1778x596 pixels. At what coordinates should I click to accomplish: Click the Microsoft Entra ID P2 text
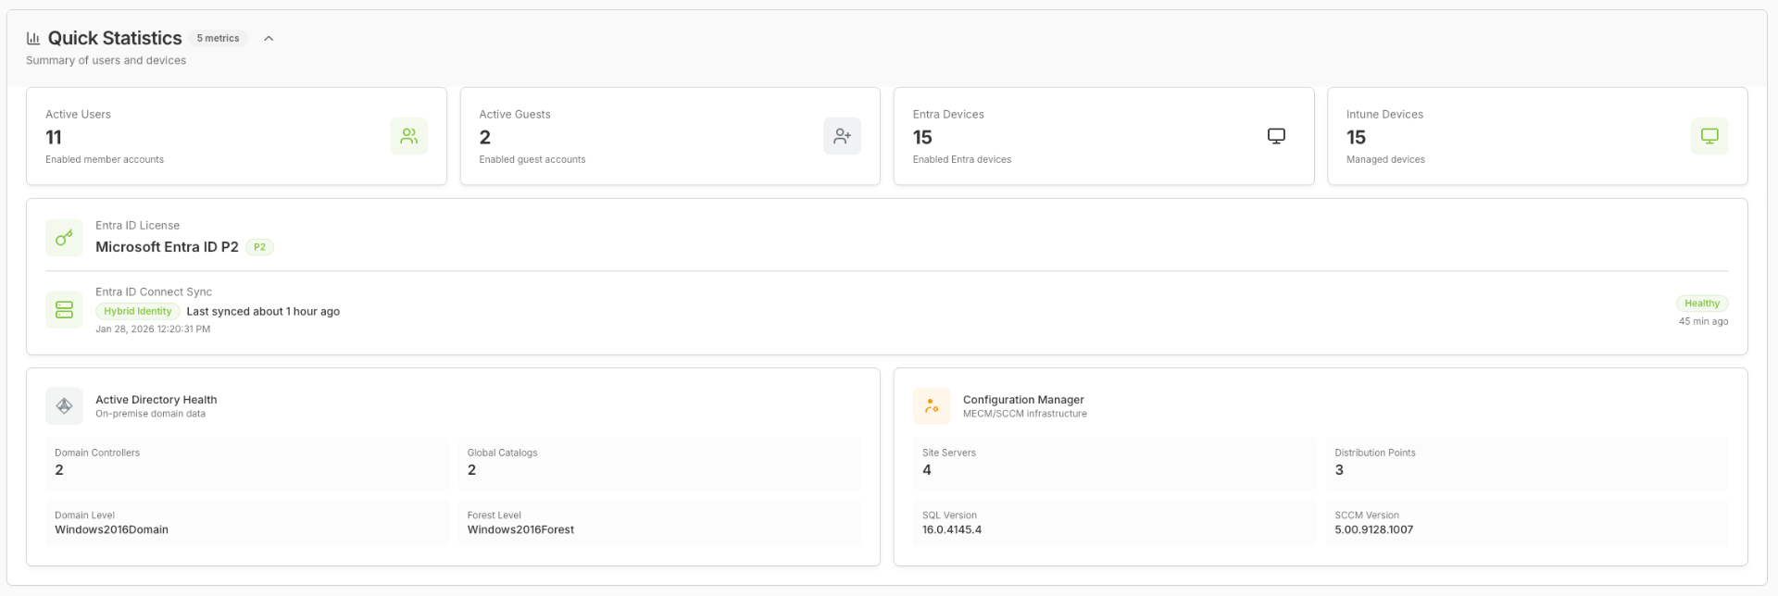[x=167, y=247]
